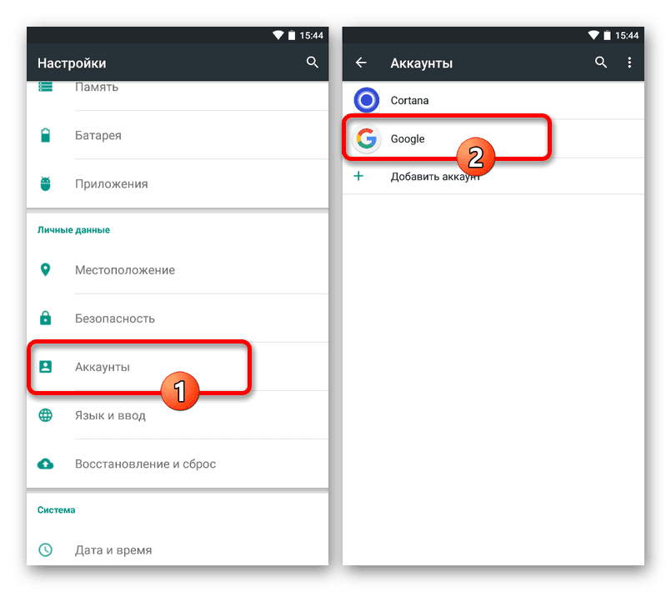The height and width of the screenshot is (592, 671).
Task: Tap the Android icon beside Приложения
Action: point(45,183)
